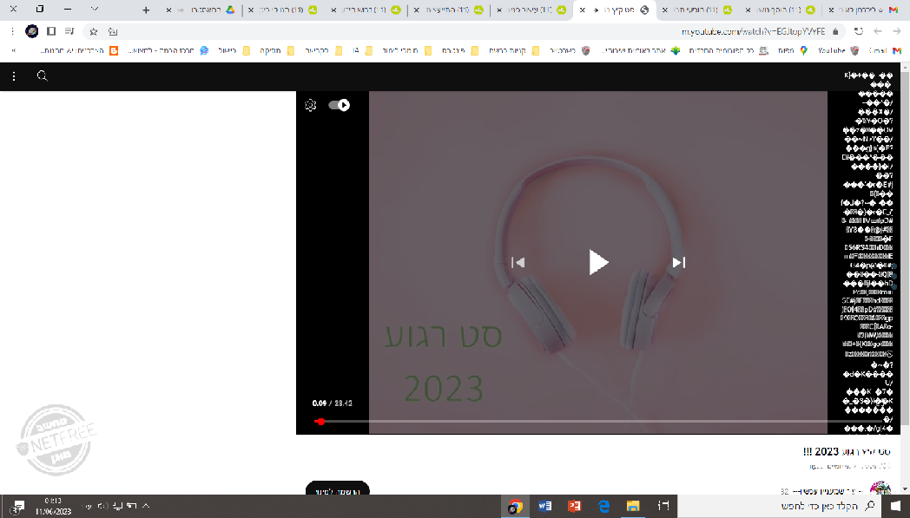Click the browser back arrow
Image resolution: width=910 pixels, height=518 pixels.
[897, 31]
